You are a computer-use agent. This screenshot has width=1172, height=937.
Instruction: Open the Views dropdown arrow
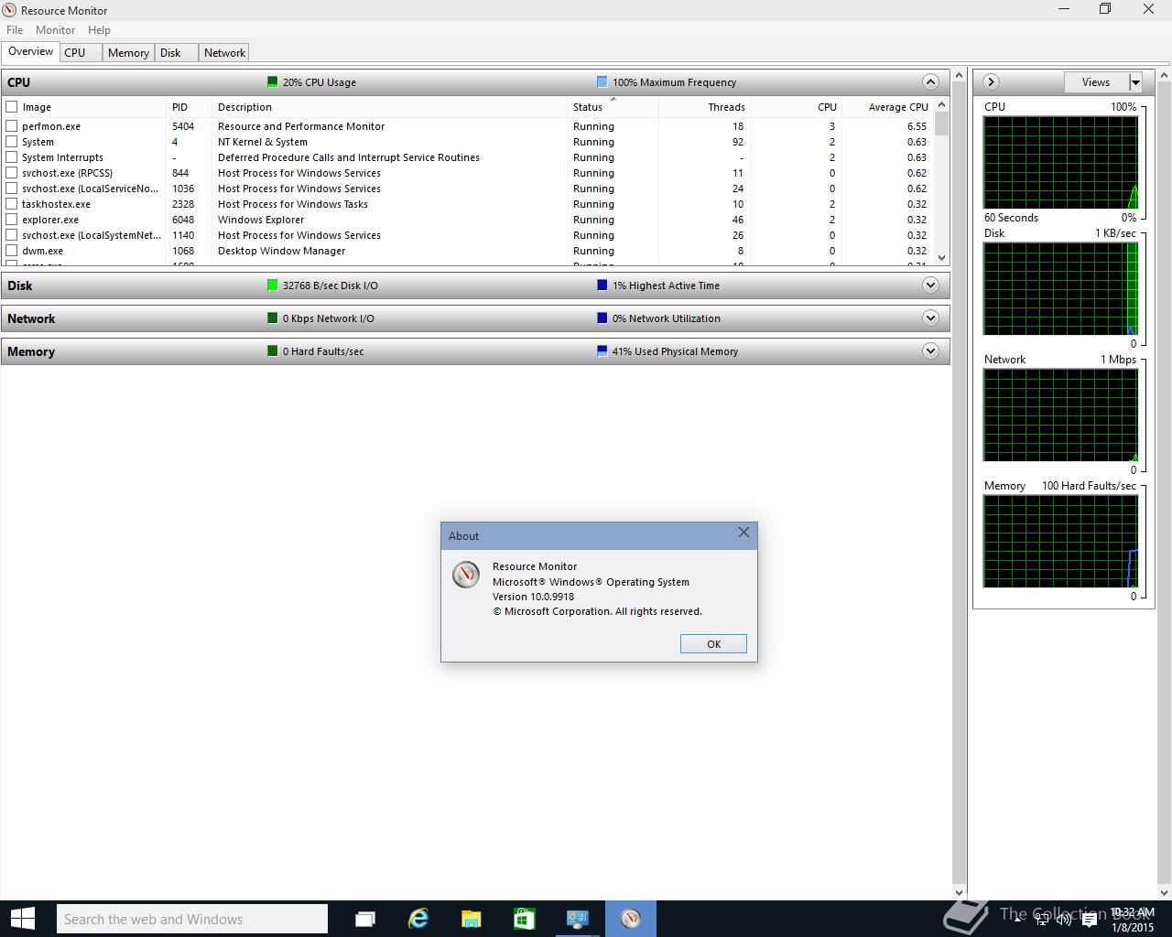point(1135,82)
